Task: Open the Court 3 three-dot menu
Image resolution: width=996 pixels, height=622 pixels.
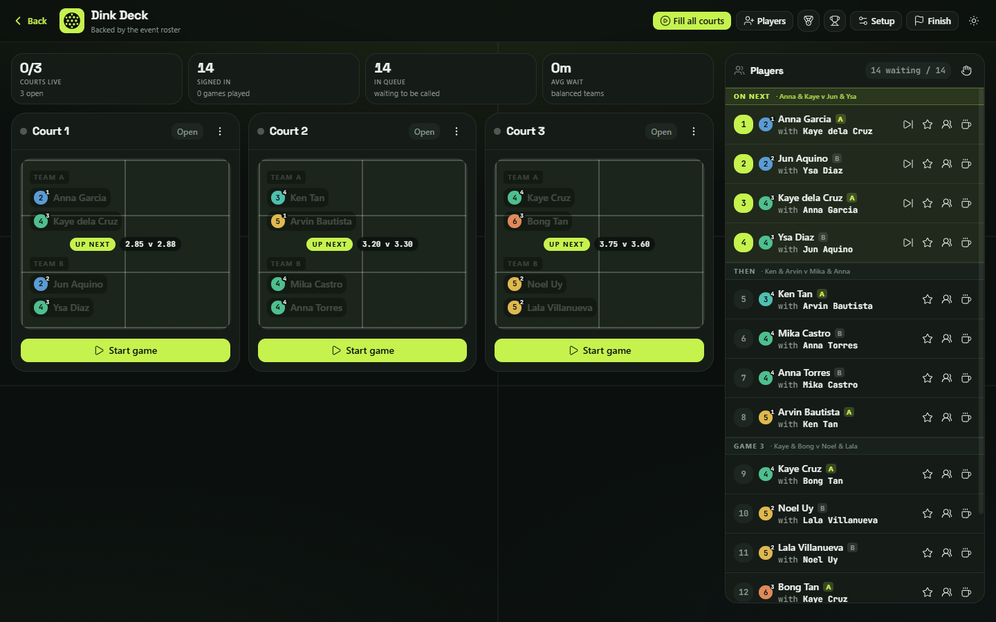Action: (694, 131)
